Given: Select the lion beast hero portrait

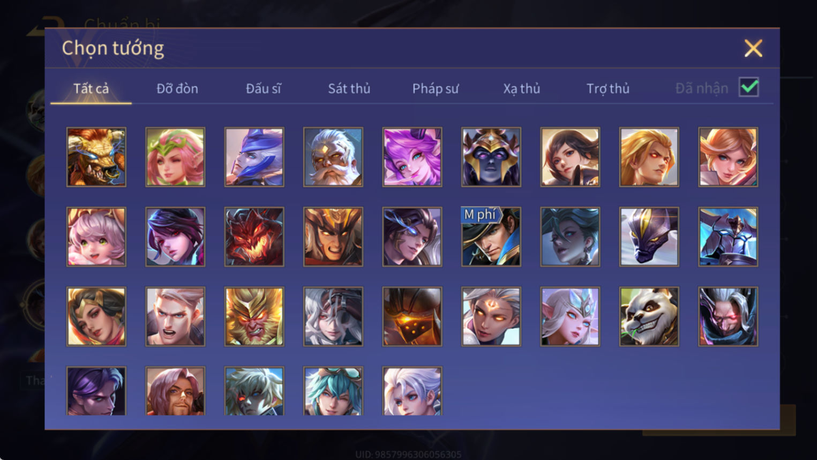Looking at the screenshot, I should pos(96,157).
